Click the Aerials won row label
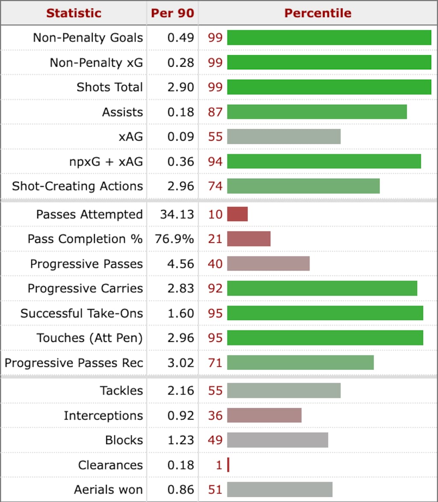The width and height of the screenshot is (438, 502). tap(108, 490)
